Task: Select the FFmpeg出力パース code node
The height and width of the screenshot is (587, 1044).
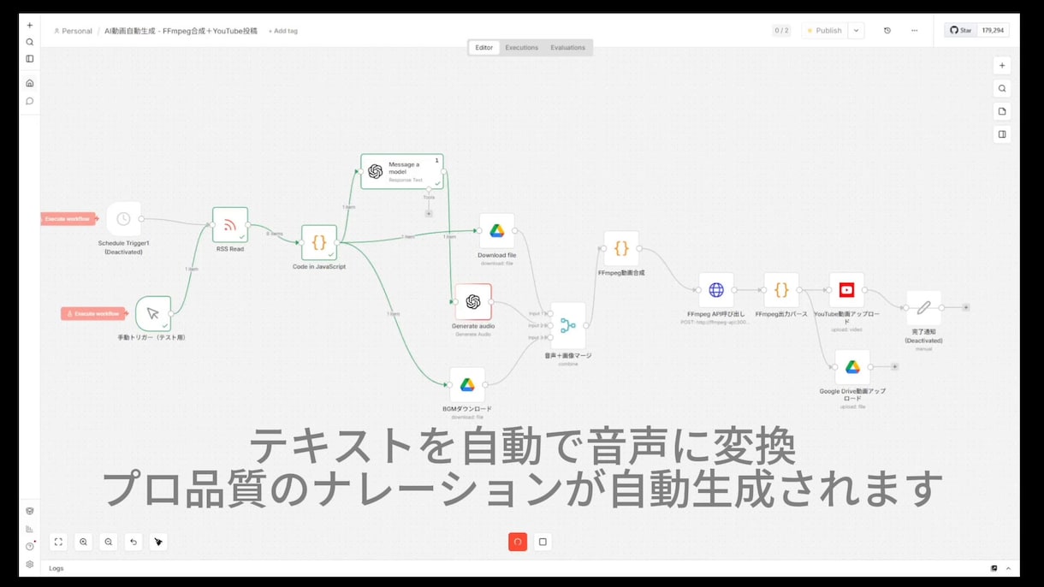Action: coord(781,290)
